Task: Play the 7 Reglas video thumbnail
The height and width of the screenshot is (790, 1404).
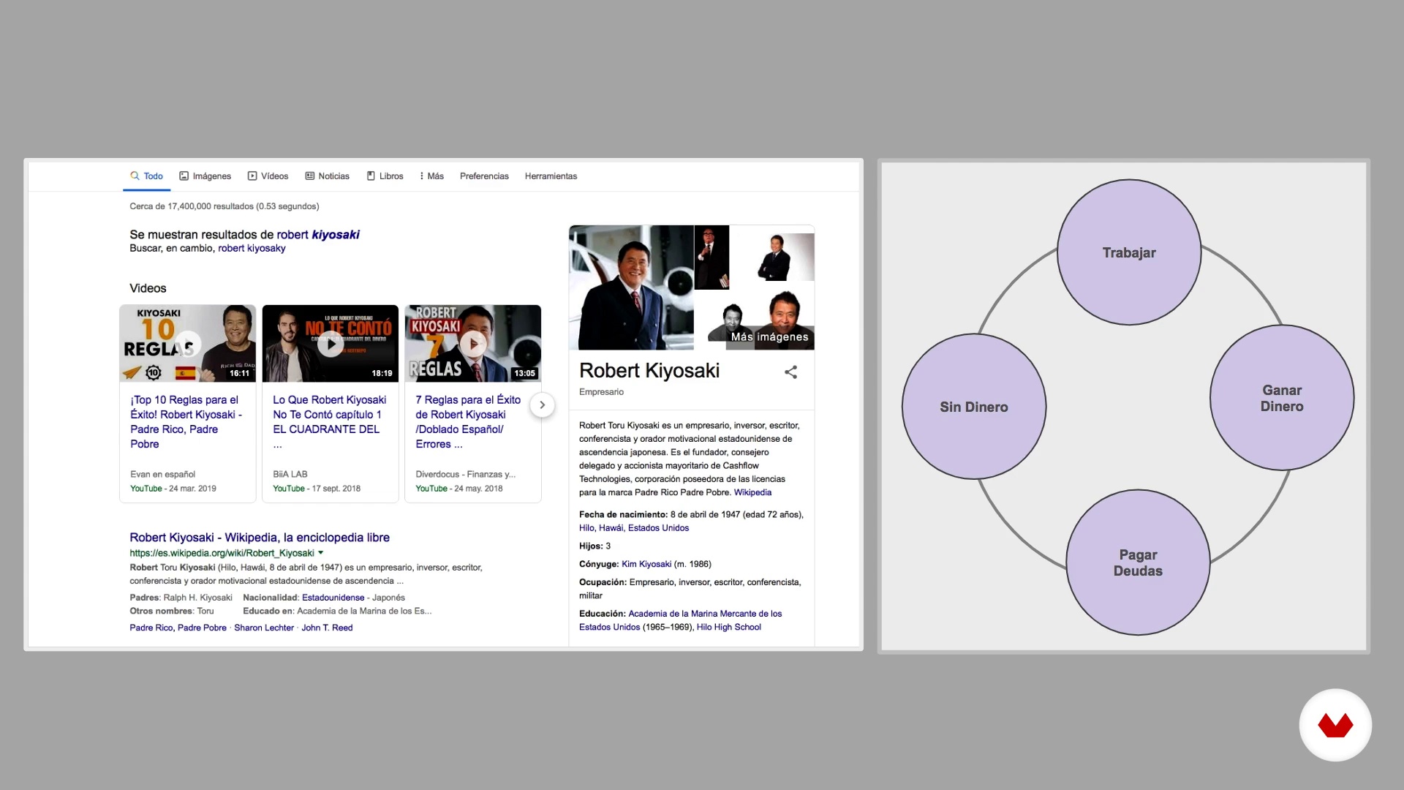Action: (x=473, y=343)
